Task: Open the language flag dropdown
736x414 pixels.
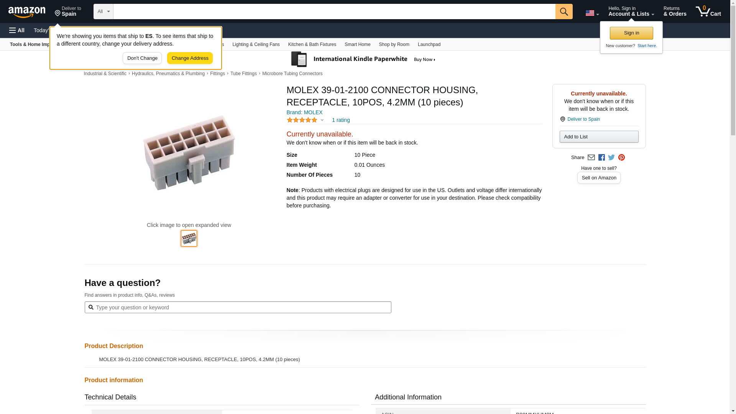Action: 592,13
